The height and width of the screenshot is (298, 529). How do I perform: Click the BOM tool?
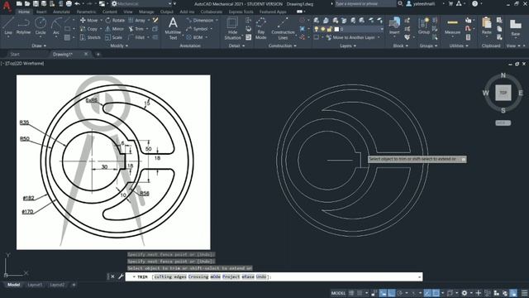pos(195,37)
